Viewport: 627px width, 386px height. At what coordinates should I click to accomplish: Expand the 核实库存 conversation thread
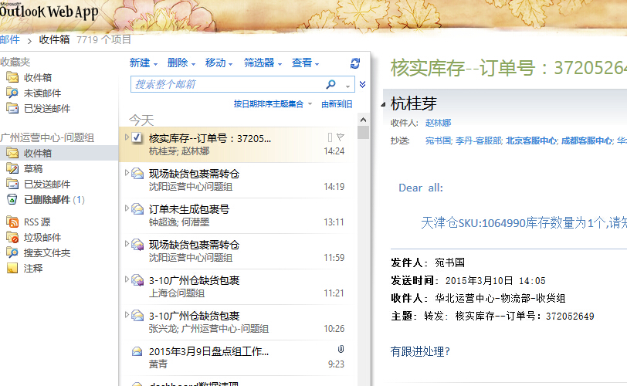point(127,137)
